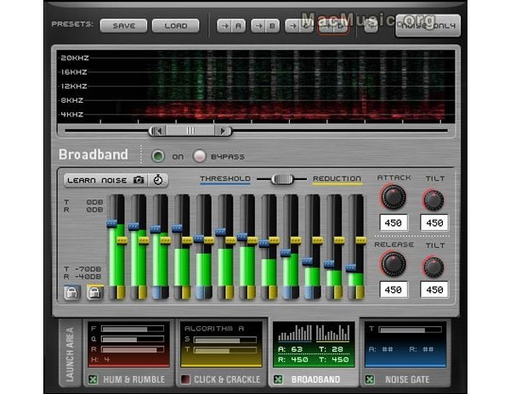Click the Noise Only button
Image resolution: width=510 pixels, height=394 pixels.
428,25
